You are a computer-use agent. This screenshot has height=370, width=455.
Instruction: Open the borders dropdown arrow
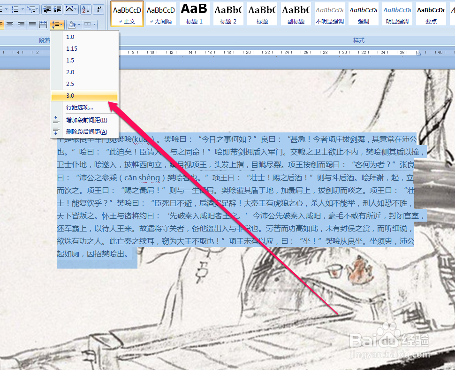click(x=95, y=24)
